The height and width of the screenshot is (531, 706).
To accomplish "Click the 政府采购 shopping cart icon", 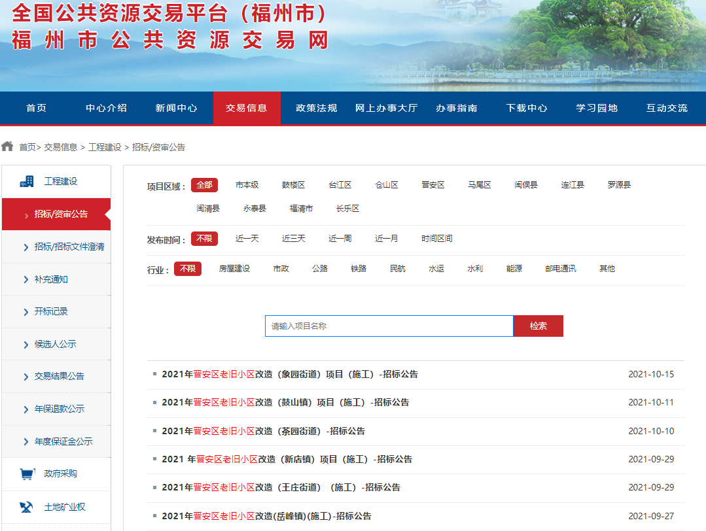I will pyautogui.click(x=27, y=473).
